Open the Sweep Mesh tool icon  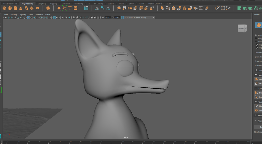64,8
